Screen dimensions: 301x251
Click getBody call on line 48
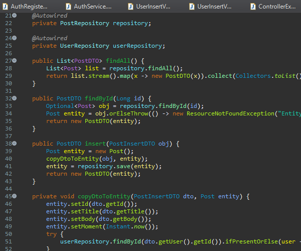pyautogui.click(x=125, y=219)
